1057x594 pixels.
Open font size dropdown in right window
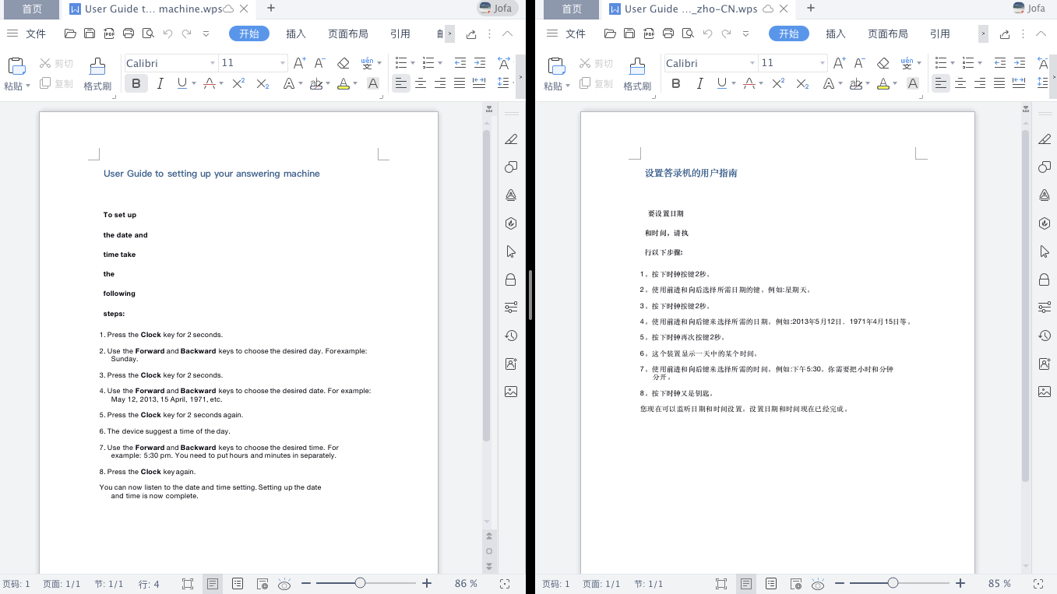pos(822,63)
